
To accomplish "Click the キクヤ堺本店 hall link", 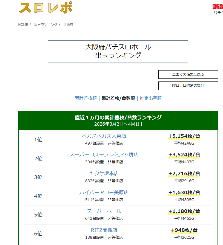I will pos(104,174).
